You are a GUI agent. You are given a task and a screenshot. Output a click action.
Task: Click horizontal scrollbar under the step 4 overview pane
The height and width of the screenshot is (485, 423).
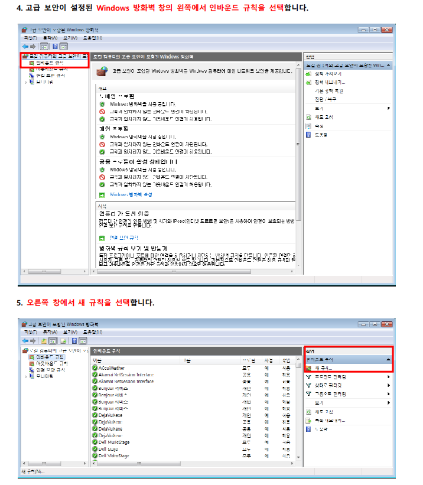click(174, 272)
